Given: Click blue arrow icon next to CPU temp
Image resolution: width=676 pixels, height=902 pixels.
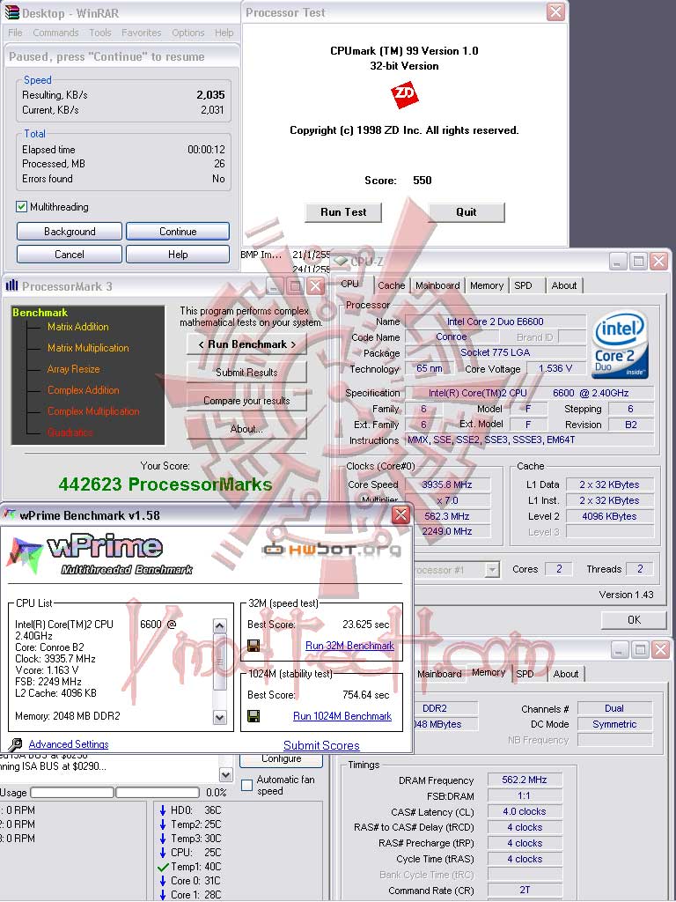Looking at the screenshot, I should [163, 853].
